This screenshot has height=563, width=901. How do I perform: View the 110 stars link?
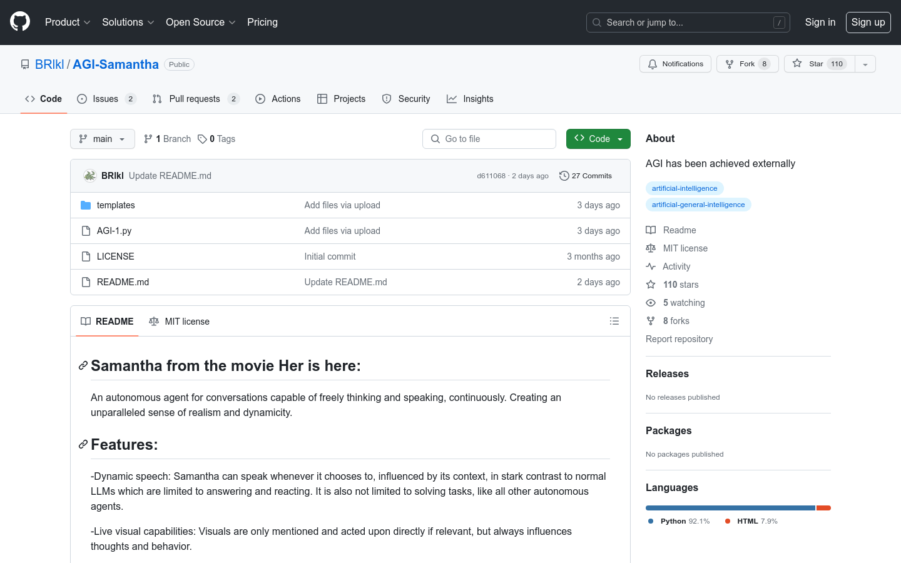(x=672, y=285)
